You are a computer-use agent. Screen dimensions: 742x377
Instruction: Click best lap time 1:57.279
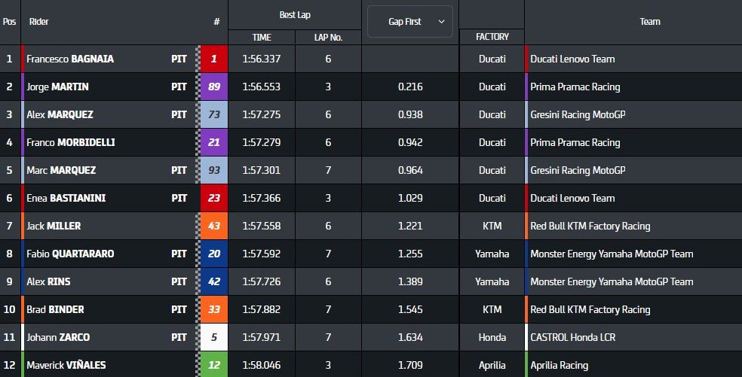[261, 143]
